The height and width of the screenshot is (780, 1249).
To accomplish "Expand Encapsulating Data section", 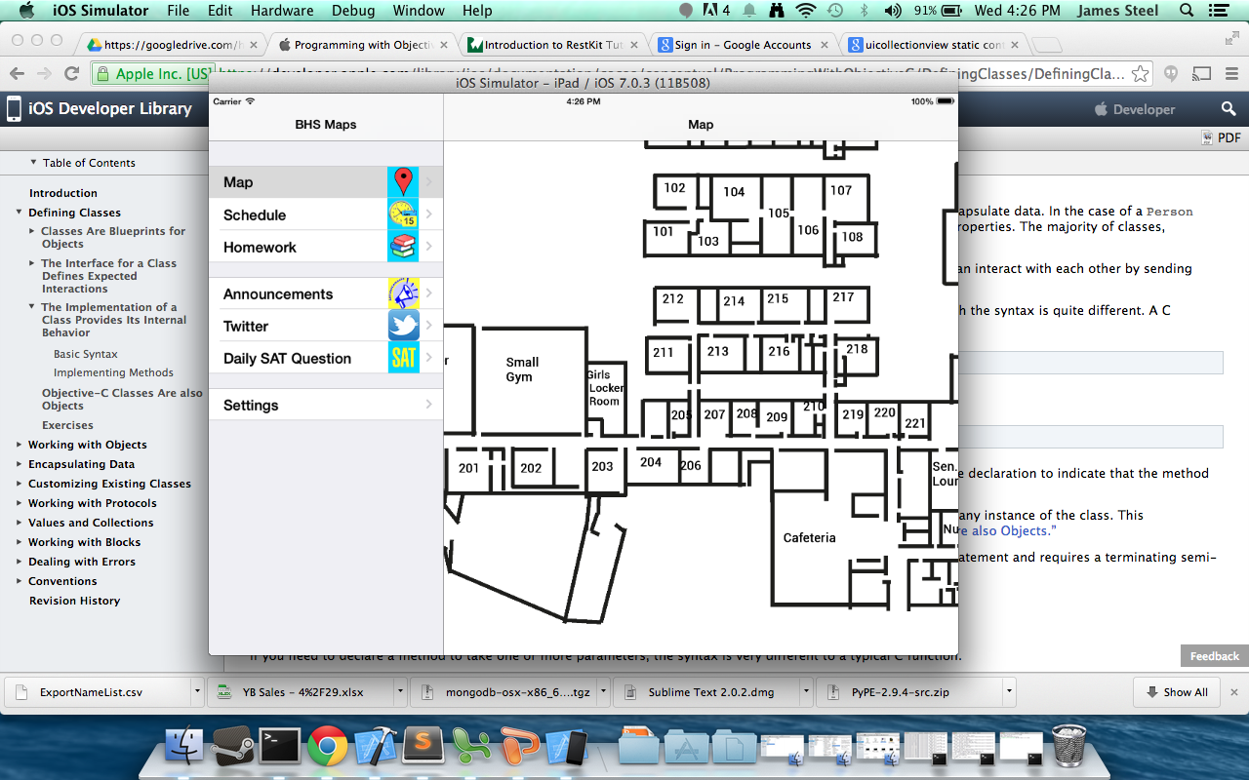I will [x=19, y=464].
